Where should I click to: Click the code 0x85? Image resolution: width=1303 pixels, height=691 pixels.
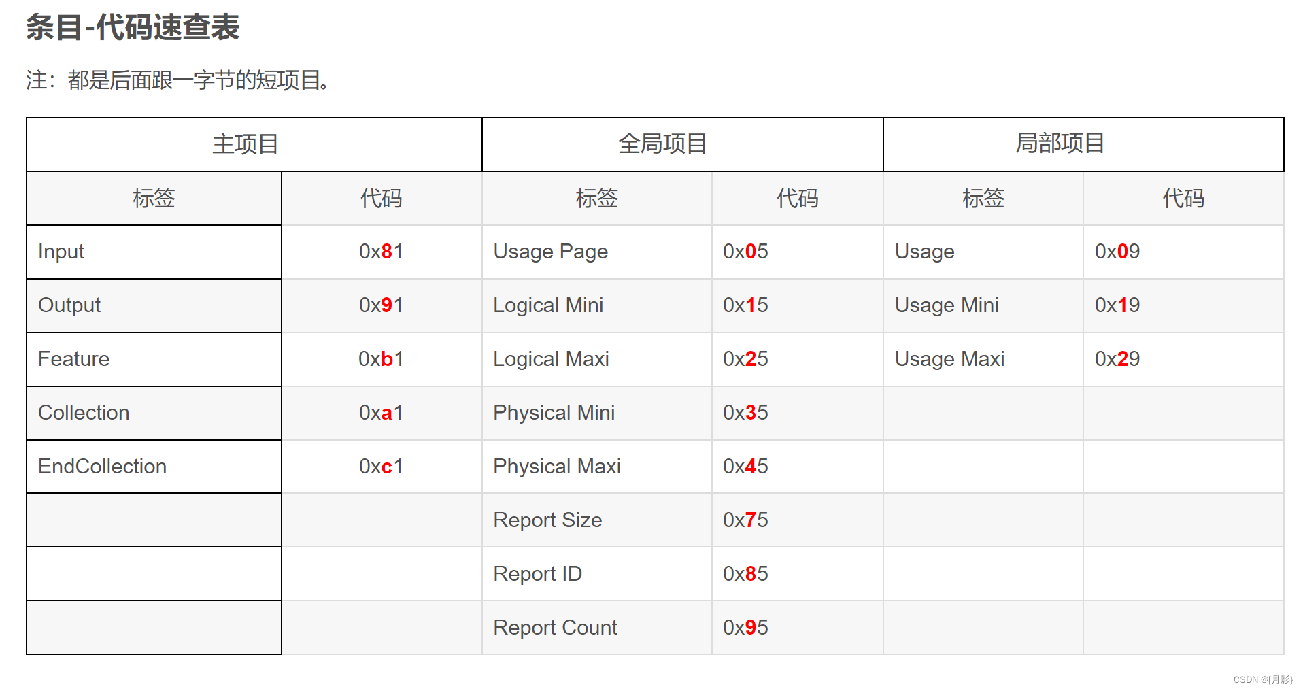[745, 574]
